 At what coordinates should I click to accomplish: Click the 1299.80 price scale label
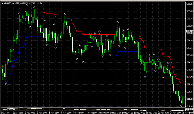tap(189, 11)
